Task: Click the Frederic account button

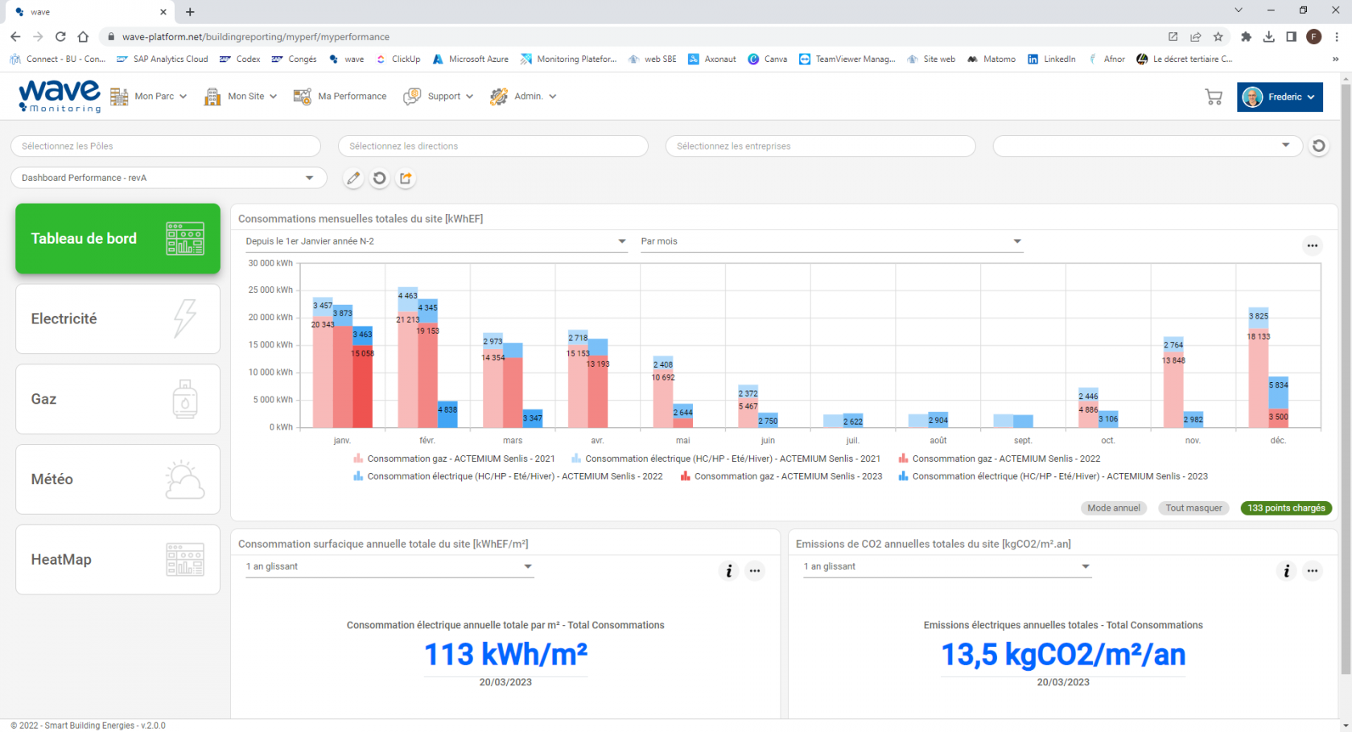Action: [x=1280, y=97]
